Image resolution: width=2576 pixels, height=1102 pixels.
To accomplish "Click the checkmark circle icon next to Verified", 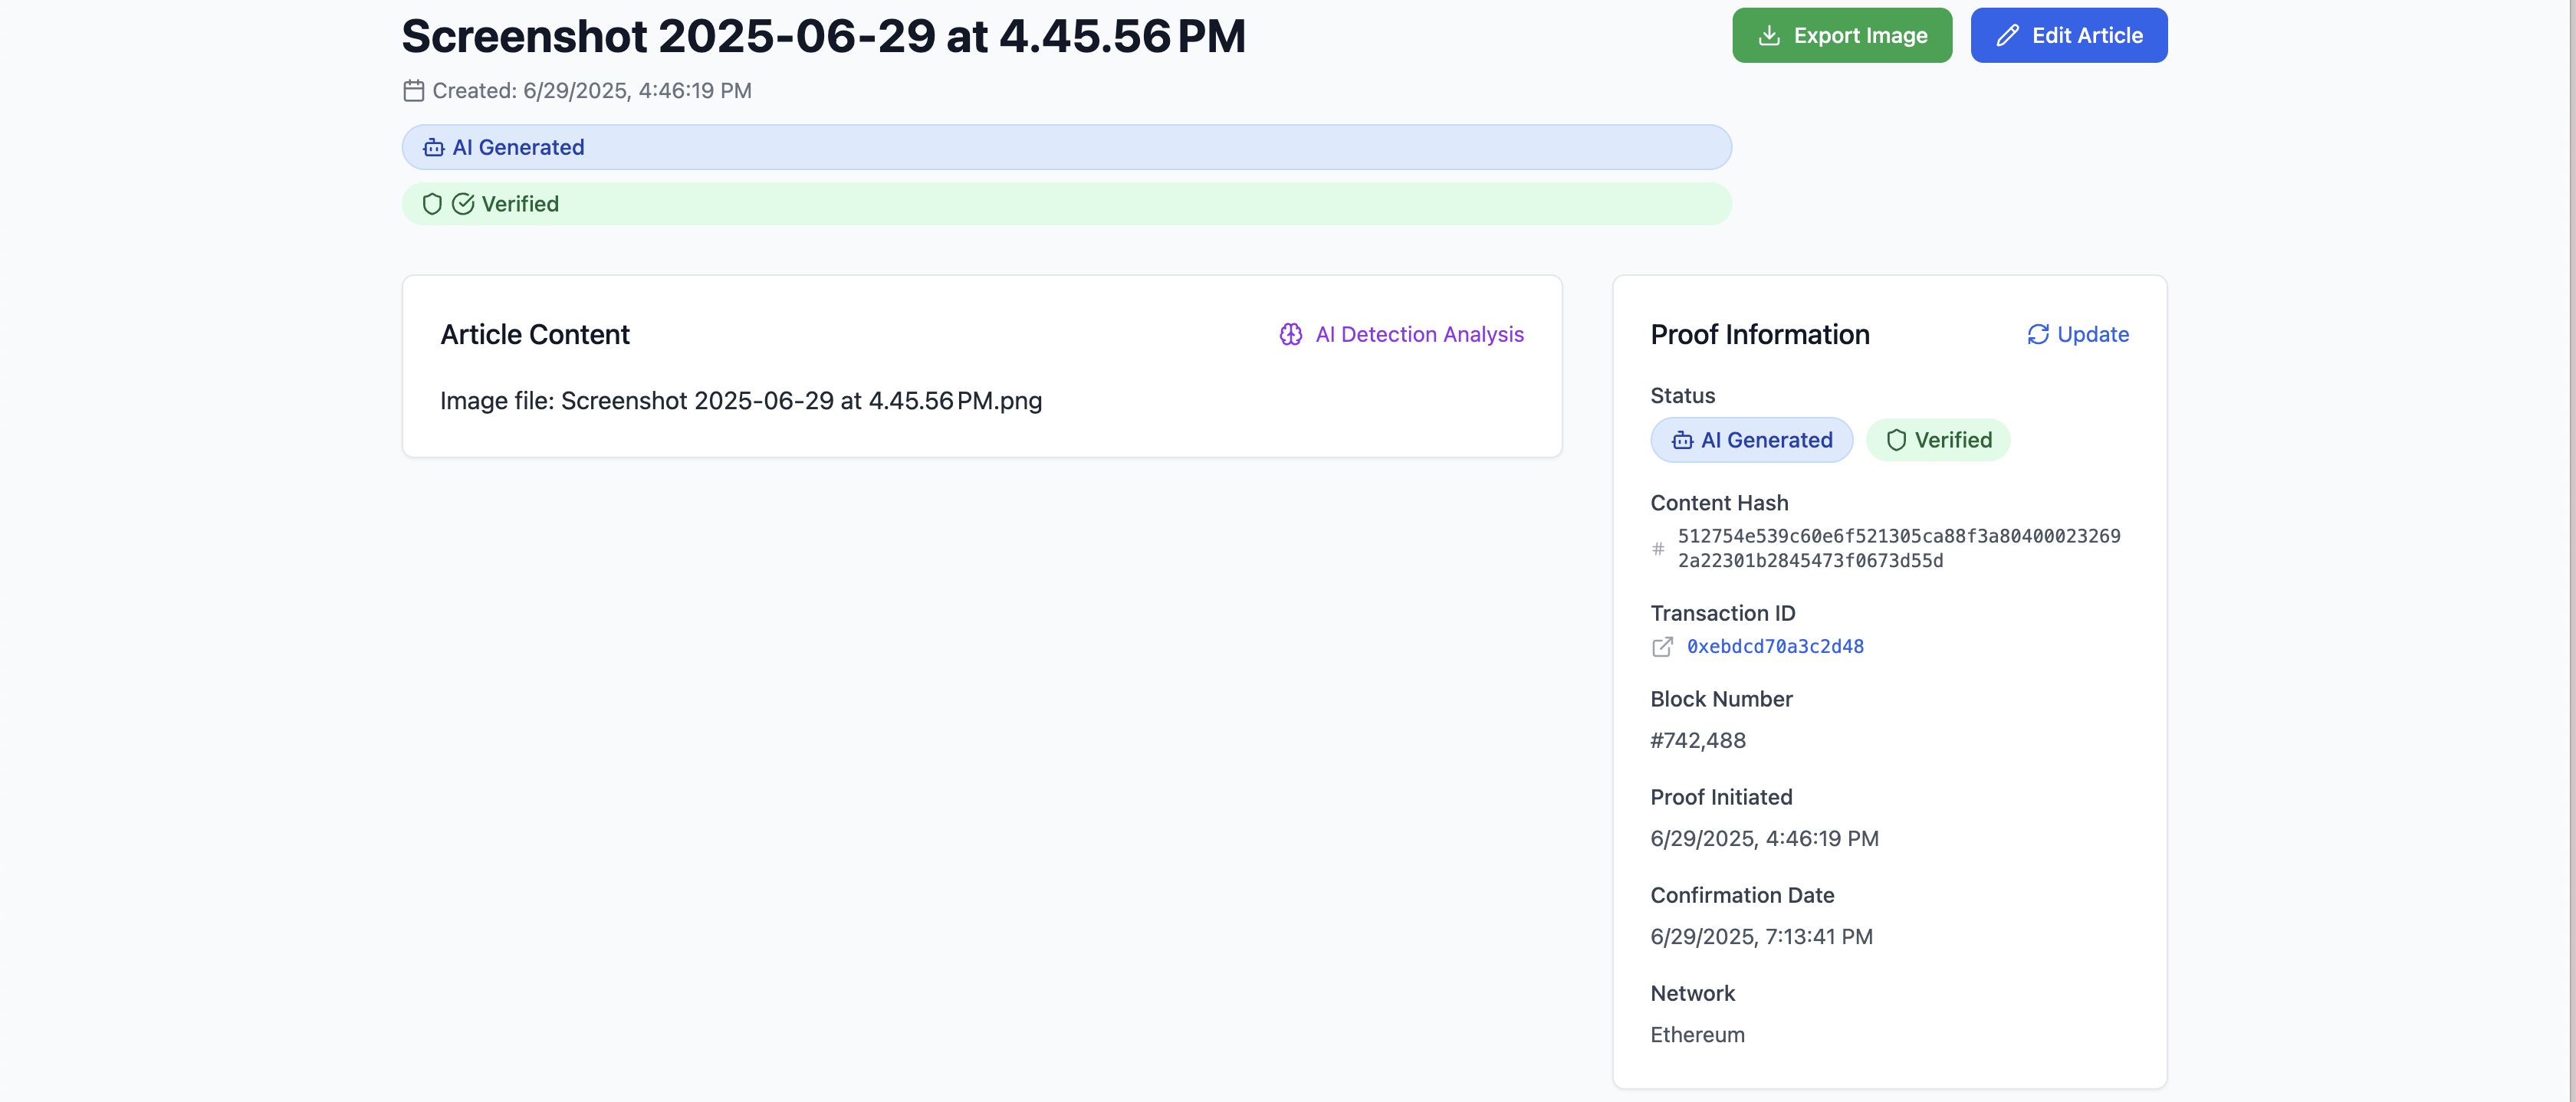I will (x=463, y=204).
